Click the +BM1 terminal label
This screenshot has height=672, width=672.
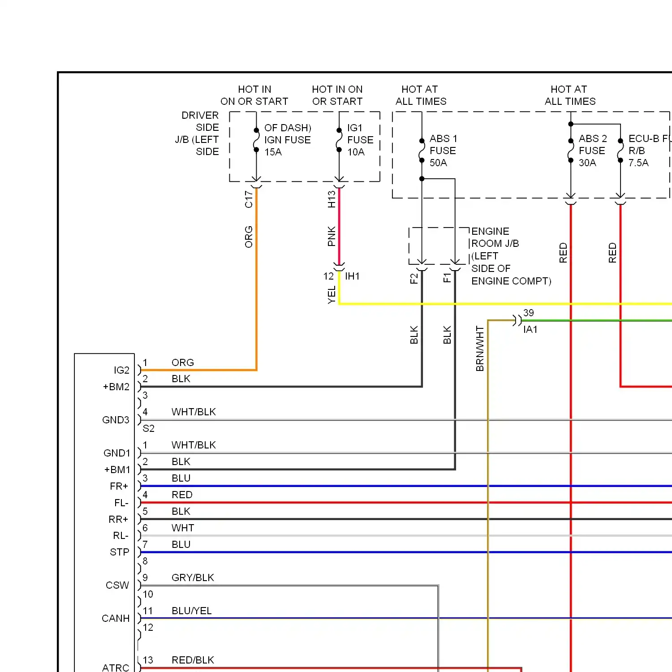coord(117,470)
